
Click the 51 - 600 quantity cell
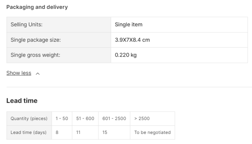tap(85, 118)
